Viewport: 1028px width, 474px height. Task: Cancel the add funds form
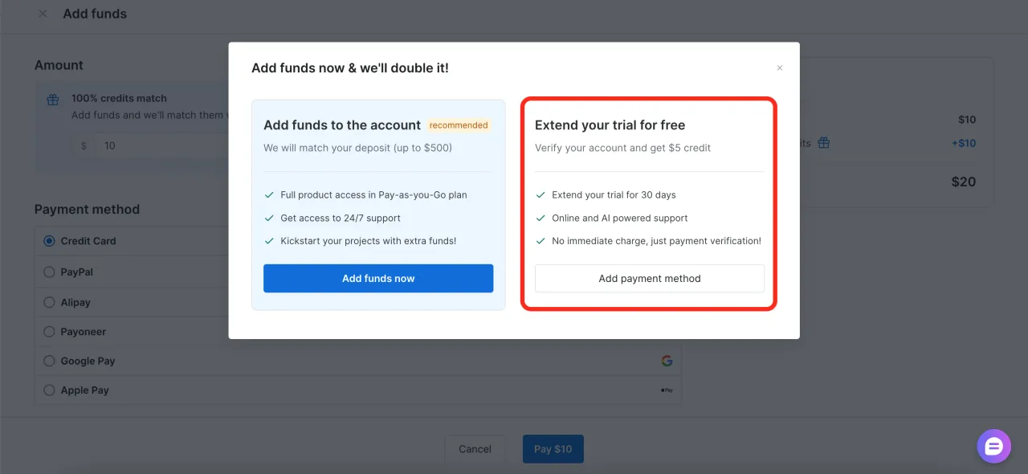click(x=475, y=449)
